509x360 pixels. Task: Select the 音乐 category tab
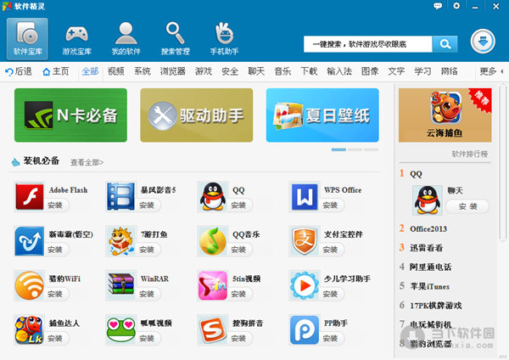[282, 71]
